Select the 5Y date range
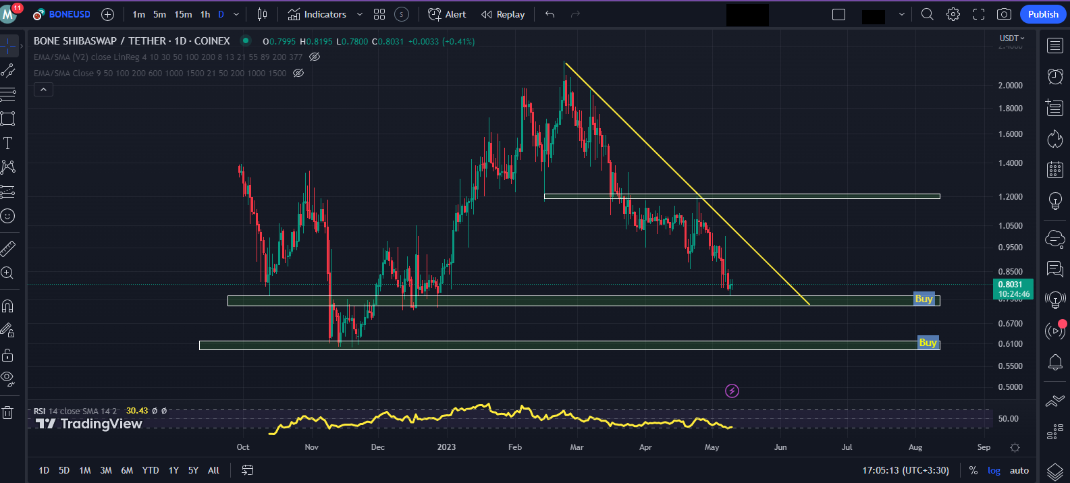 pos(193,470)
